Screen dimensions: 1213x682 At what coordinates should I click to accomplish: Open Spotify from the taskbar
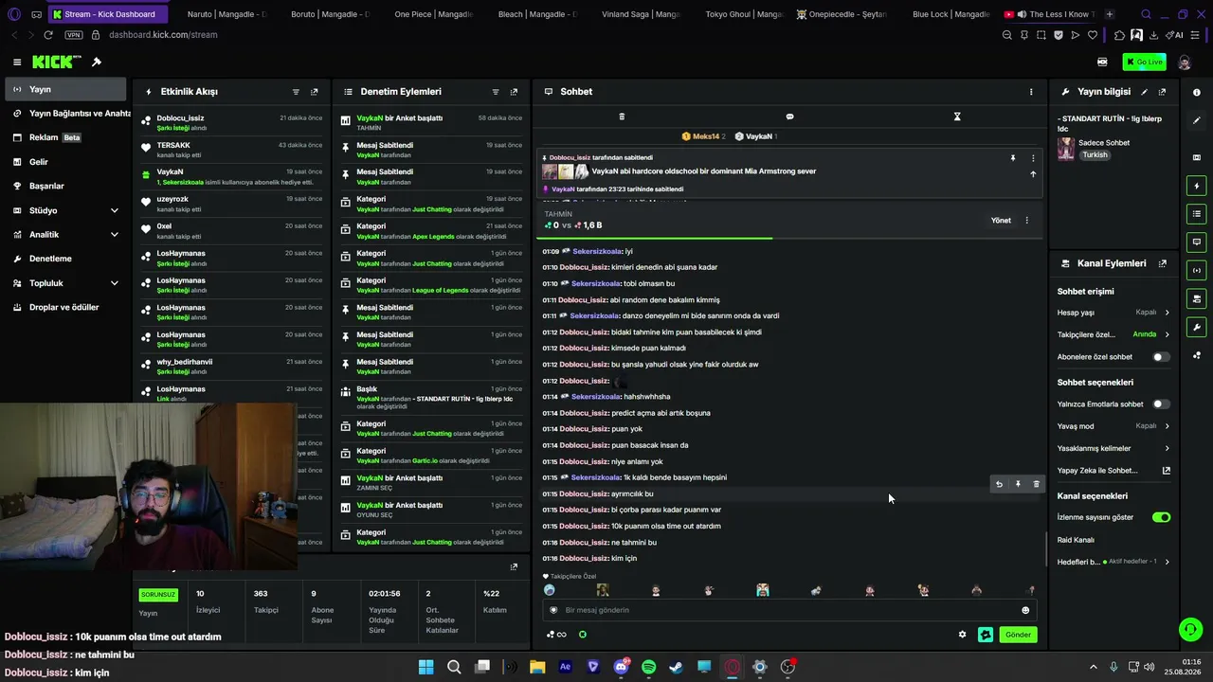648,667
